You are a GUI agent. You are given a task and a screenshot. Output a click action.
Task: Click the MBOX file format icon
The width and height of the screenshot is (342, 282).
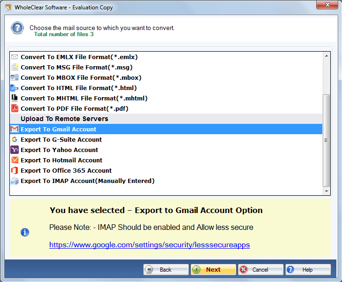pos(15,77)
